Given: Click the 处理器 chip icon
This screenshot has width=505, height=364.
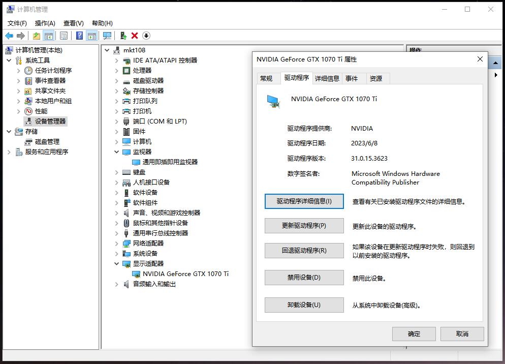Looking at the screenshot, I should tap(127, 71).
